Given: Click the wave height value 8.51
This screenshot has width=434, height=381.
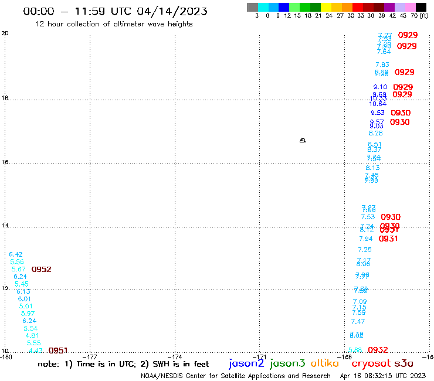Looking at the screenshot, I should 375,144.
